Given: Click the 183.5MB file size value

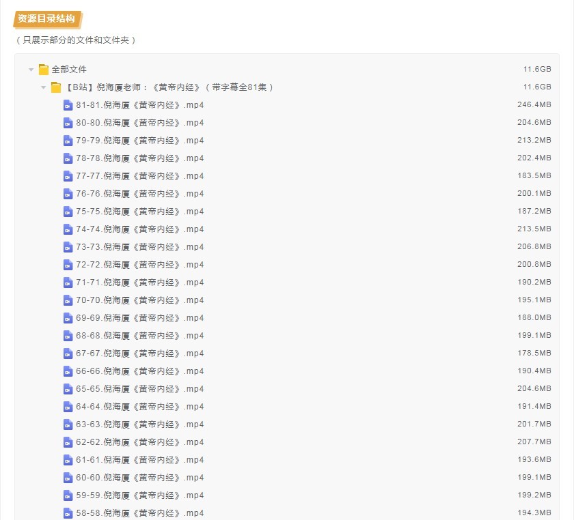Looking at the screenshot, I should (x=534, y=176).
